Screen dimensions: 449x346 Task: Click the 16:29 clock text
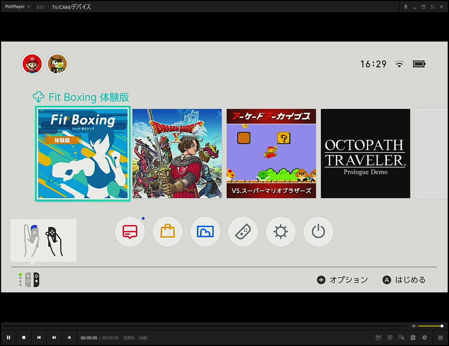point(373,64)
